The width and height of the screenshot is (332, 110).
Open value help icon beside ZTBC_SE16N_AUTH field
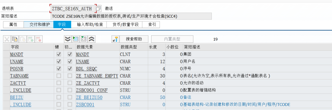(x=99, y=9)
